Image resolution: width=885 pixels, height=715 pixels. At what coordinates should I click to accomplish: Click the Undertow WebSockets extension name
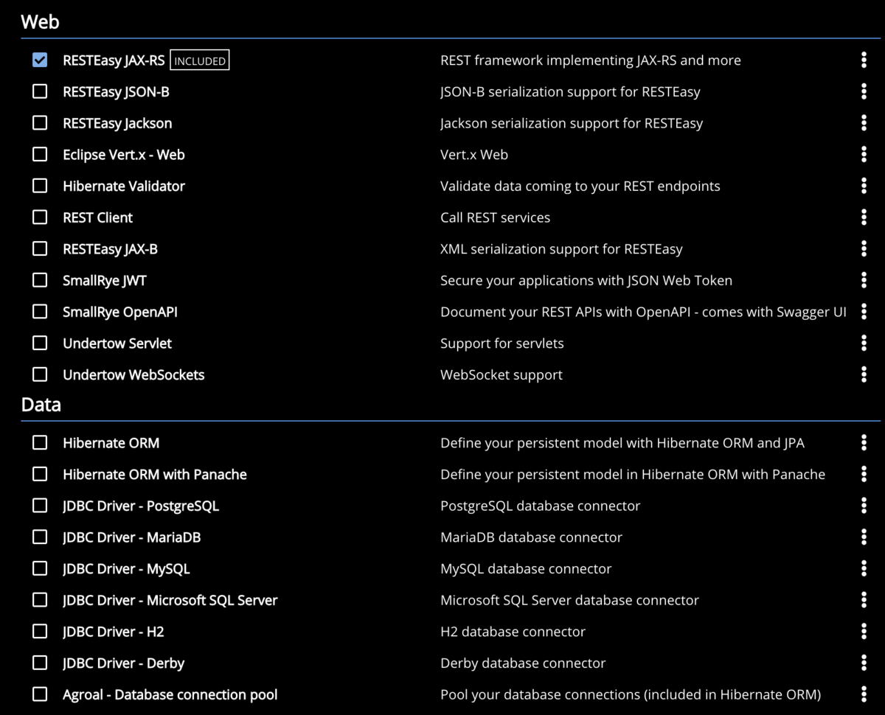[x=133, y=374]
